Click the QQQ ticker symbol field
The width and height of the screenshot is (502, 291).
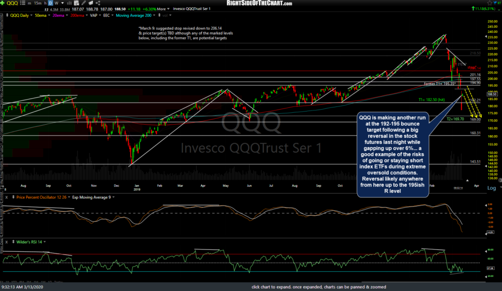[x=13, y=3]
